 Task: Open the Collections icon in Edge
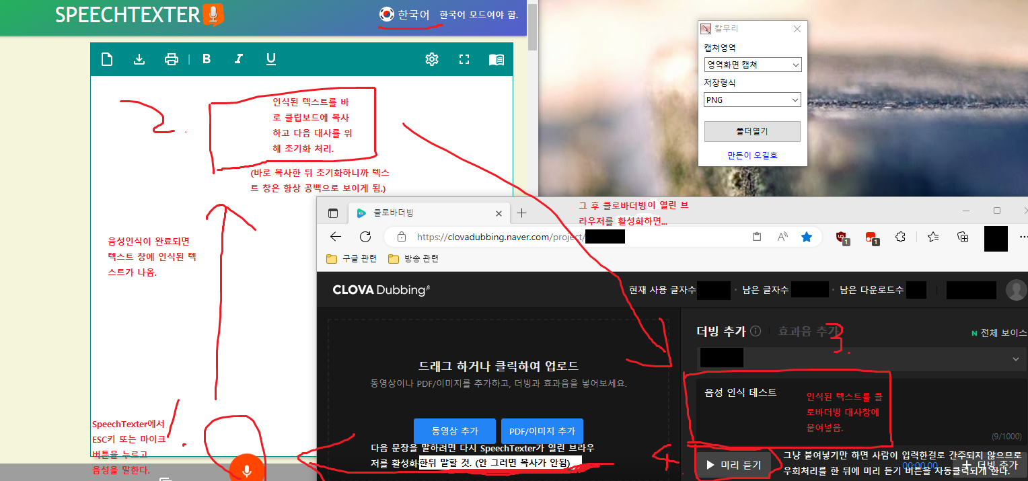[x=963, y=237]
